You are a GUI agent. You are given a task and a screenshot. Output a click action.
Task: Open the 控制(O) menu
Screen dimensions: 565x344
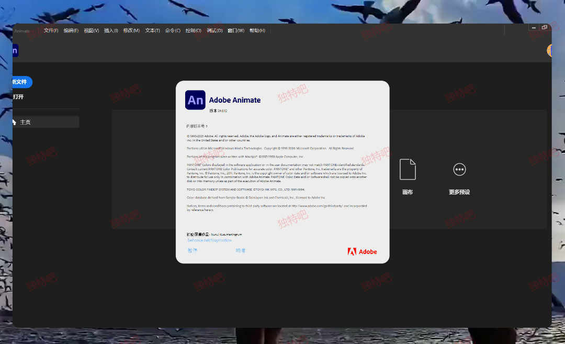[193, 31]
